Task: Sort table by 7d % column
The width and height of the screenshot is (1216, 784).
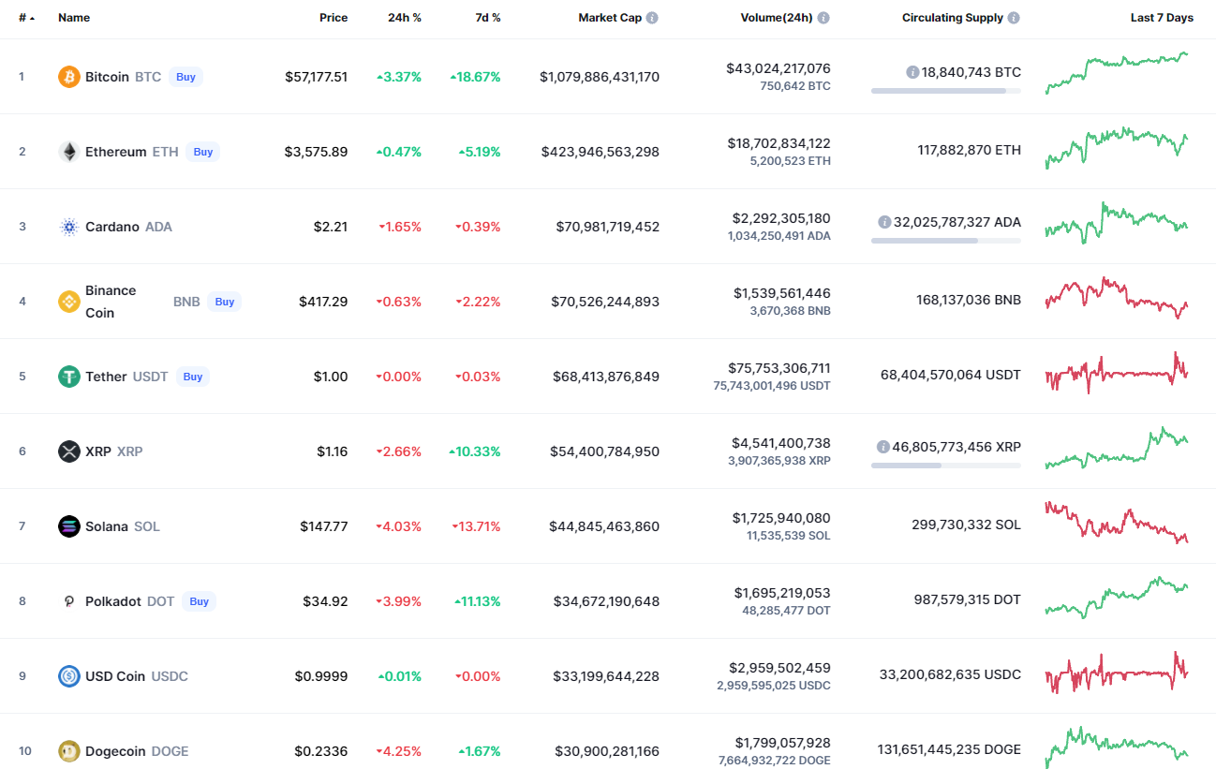Action: [488, 18]
